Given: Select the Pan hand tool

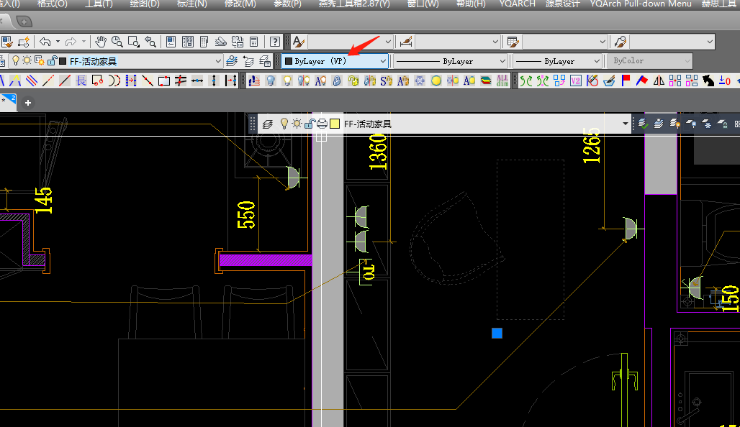Looking at the screenshot, I should coord(101,42).
